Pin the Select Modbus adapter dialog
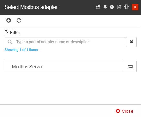This screenshot has height=117, width=141. pos(105,7)
